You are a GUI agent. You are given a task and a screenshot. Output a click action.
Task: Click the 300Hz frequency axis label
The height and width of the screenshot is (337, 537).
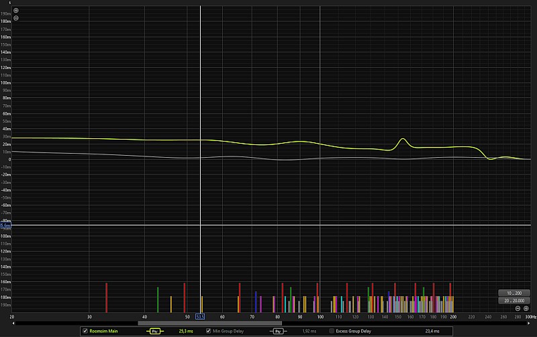tap(531, 317)
